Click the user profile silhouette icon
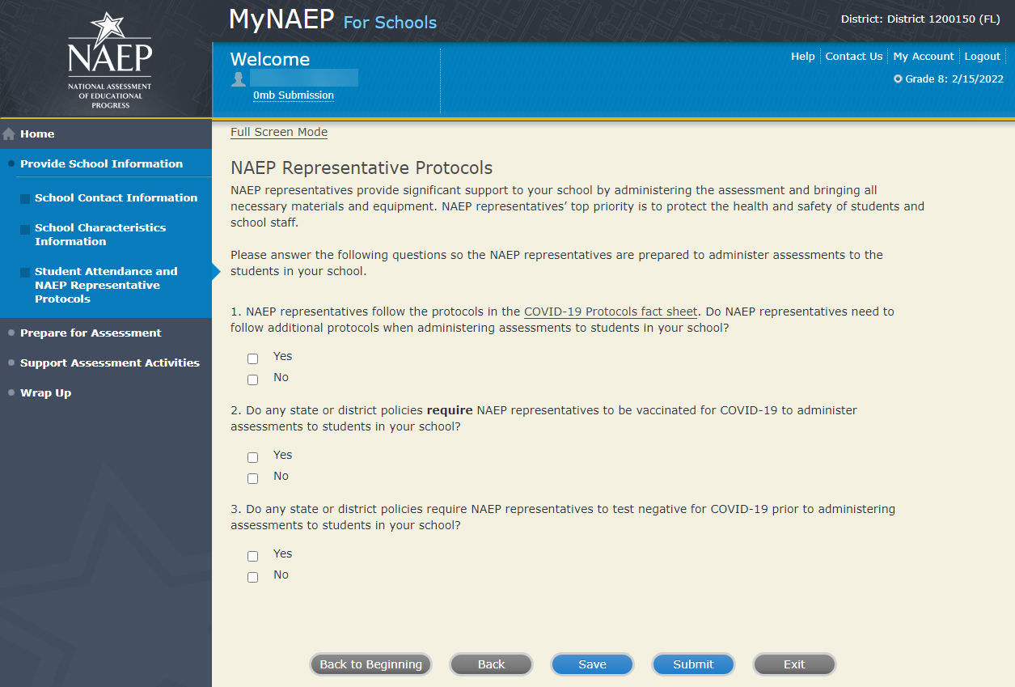The width and height of the screenshot is (1015, 687). (x=239, y=78)
